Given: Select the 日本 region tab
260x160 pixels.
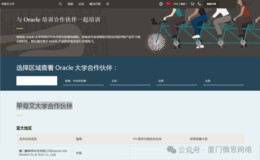Looking at the screenshot, I should 130,81.
